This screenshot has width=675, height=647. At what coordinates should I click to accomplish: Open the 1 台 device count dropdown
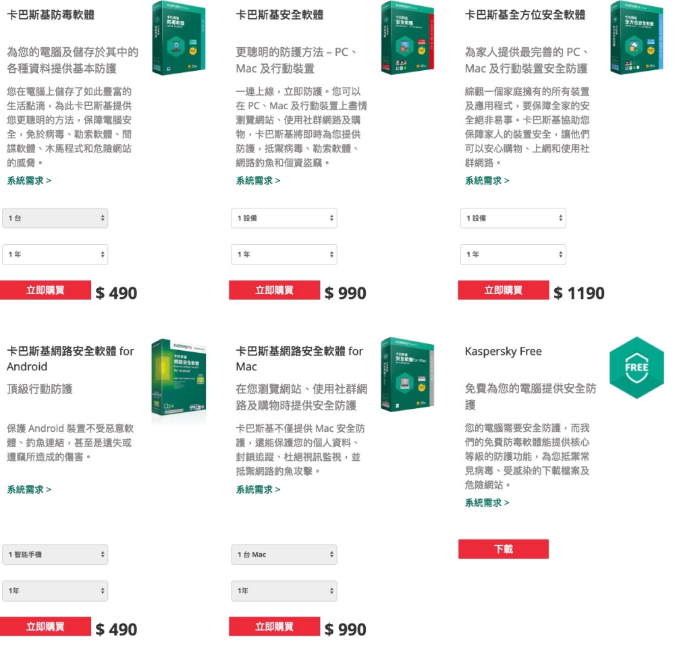(x=55, y=218)
